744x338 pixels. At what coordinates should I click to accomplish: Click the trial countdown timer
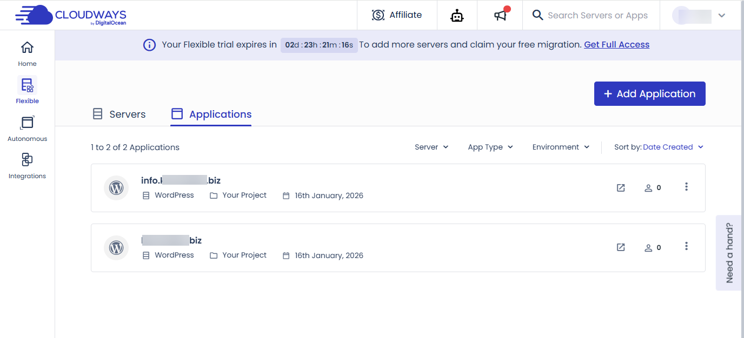coord(319,45)
